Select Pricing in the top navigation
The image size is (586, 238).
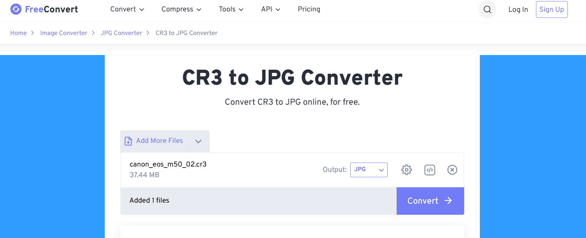(309, 9)
